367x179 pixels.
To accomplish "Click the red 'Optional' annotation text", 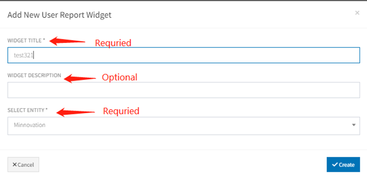I will click(x=120, y=78).
